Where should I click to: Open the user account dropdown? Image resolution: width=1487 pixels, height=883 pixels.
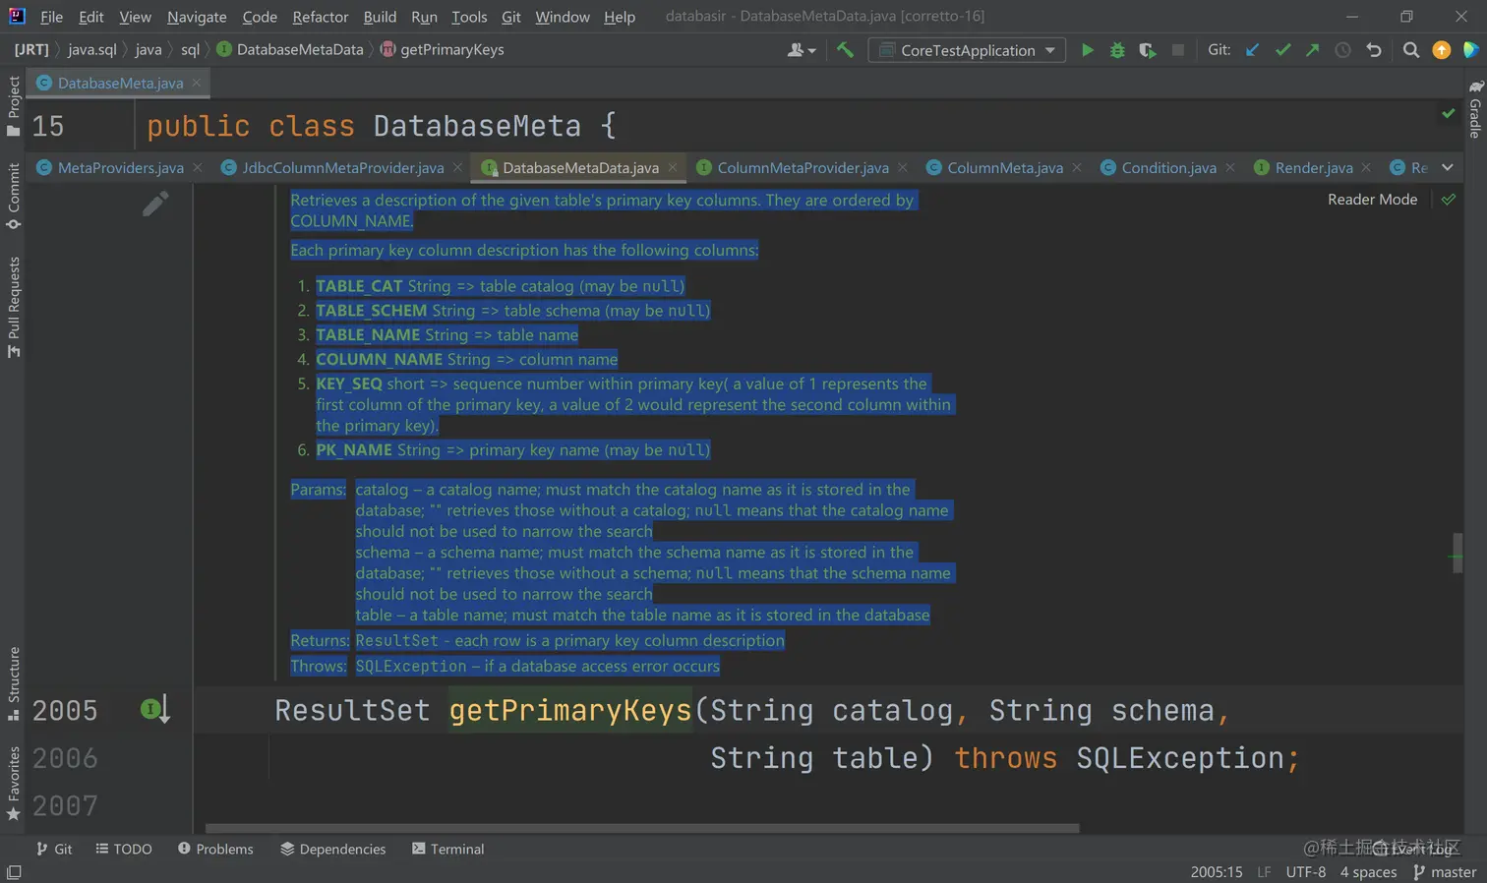(802, 50)
